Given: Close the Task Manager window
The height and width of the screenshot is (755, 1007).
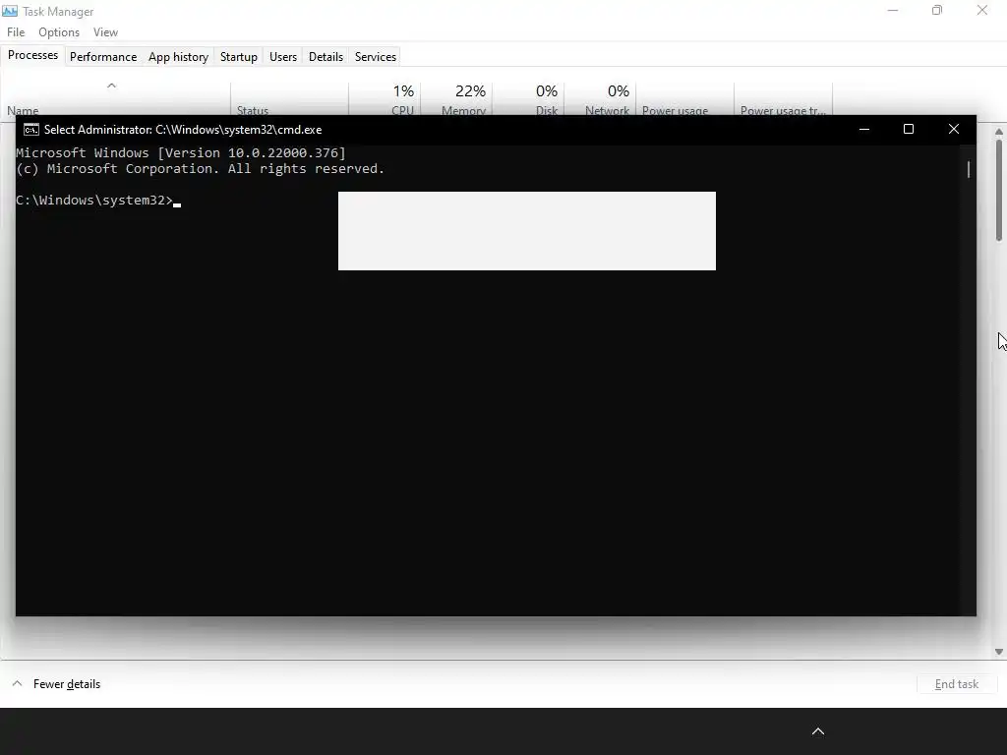Looking at the screenshot, I should [x=982, y=10].
